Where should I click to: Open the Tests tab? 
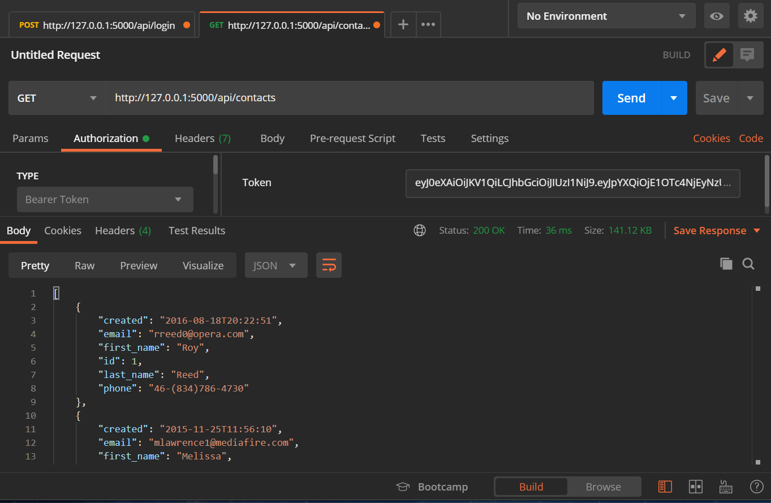pyautogui.click(x=433, y=138)
